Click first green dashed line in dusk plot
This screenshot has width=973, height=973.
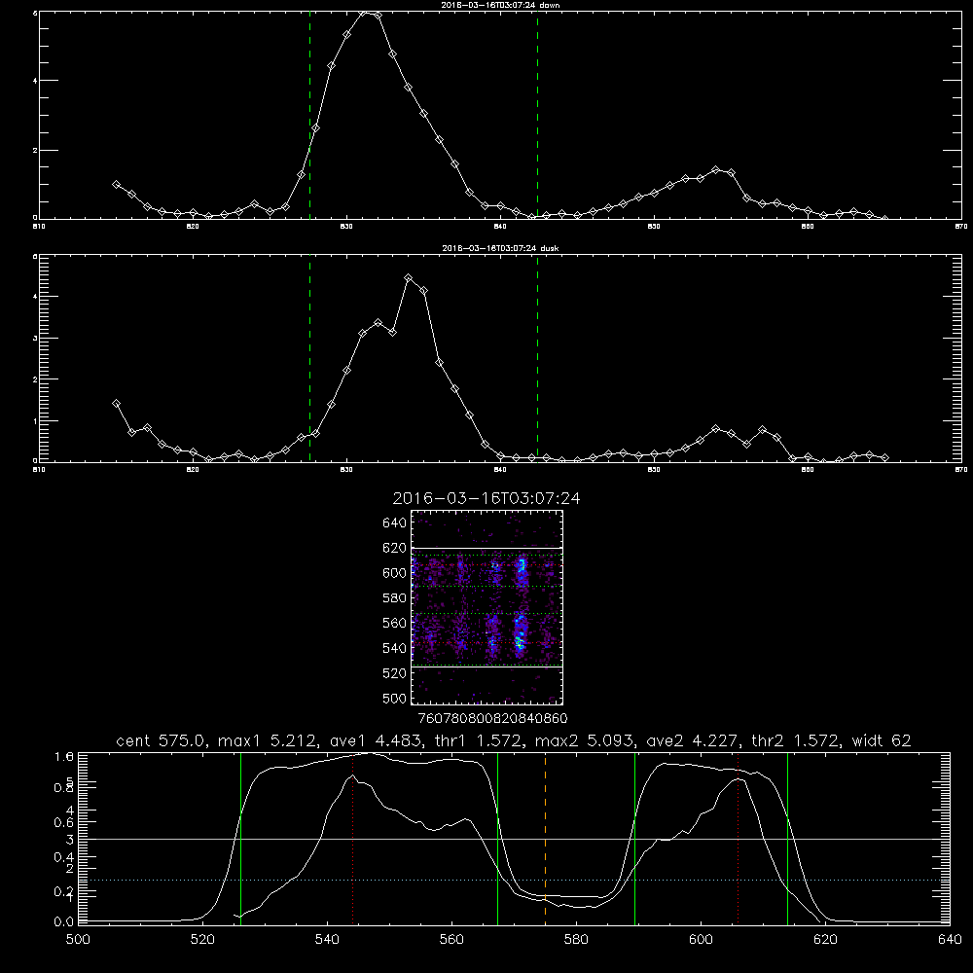click(x=309, y=358)
